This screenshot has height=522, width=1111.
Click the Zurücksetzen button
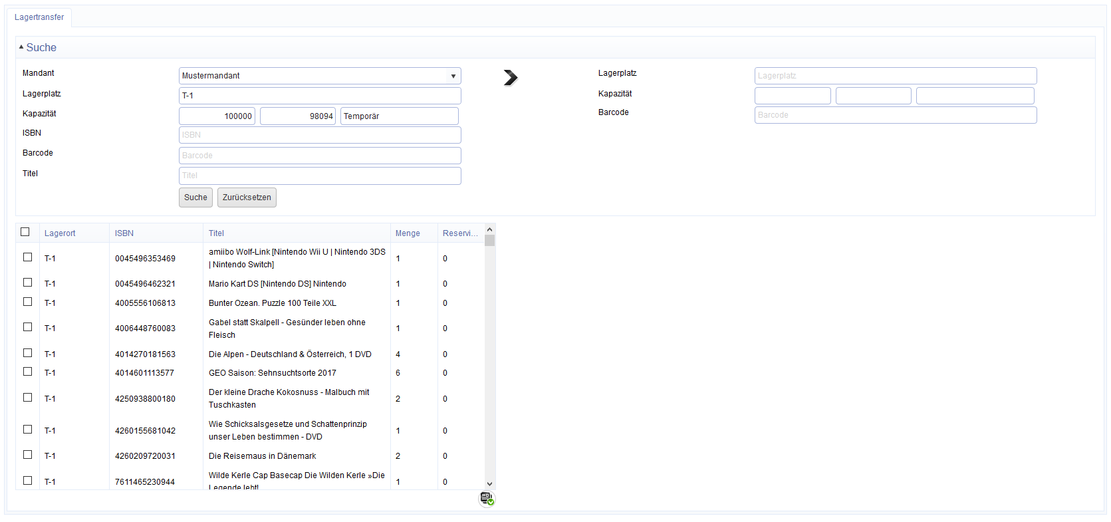[247, 197]
